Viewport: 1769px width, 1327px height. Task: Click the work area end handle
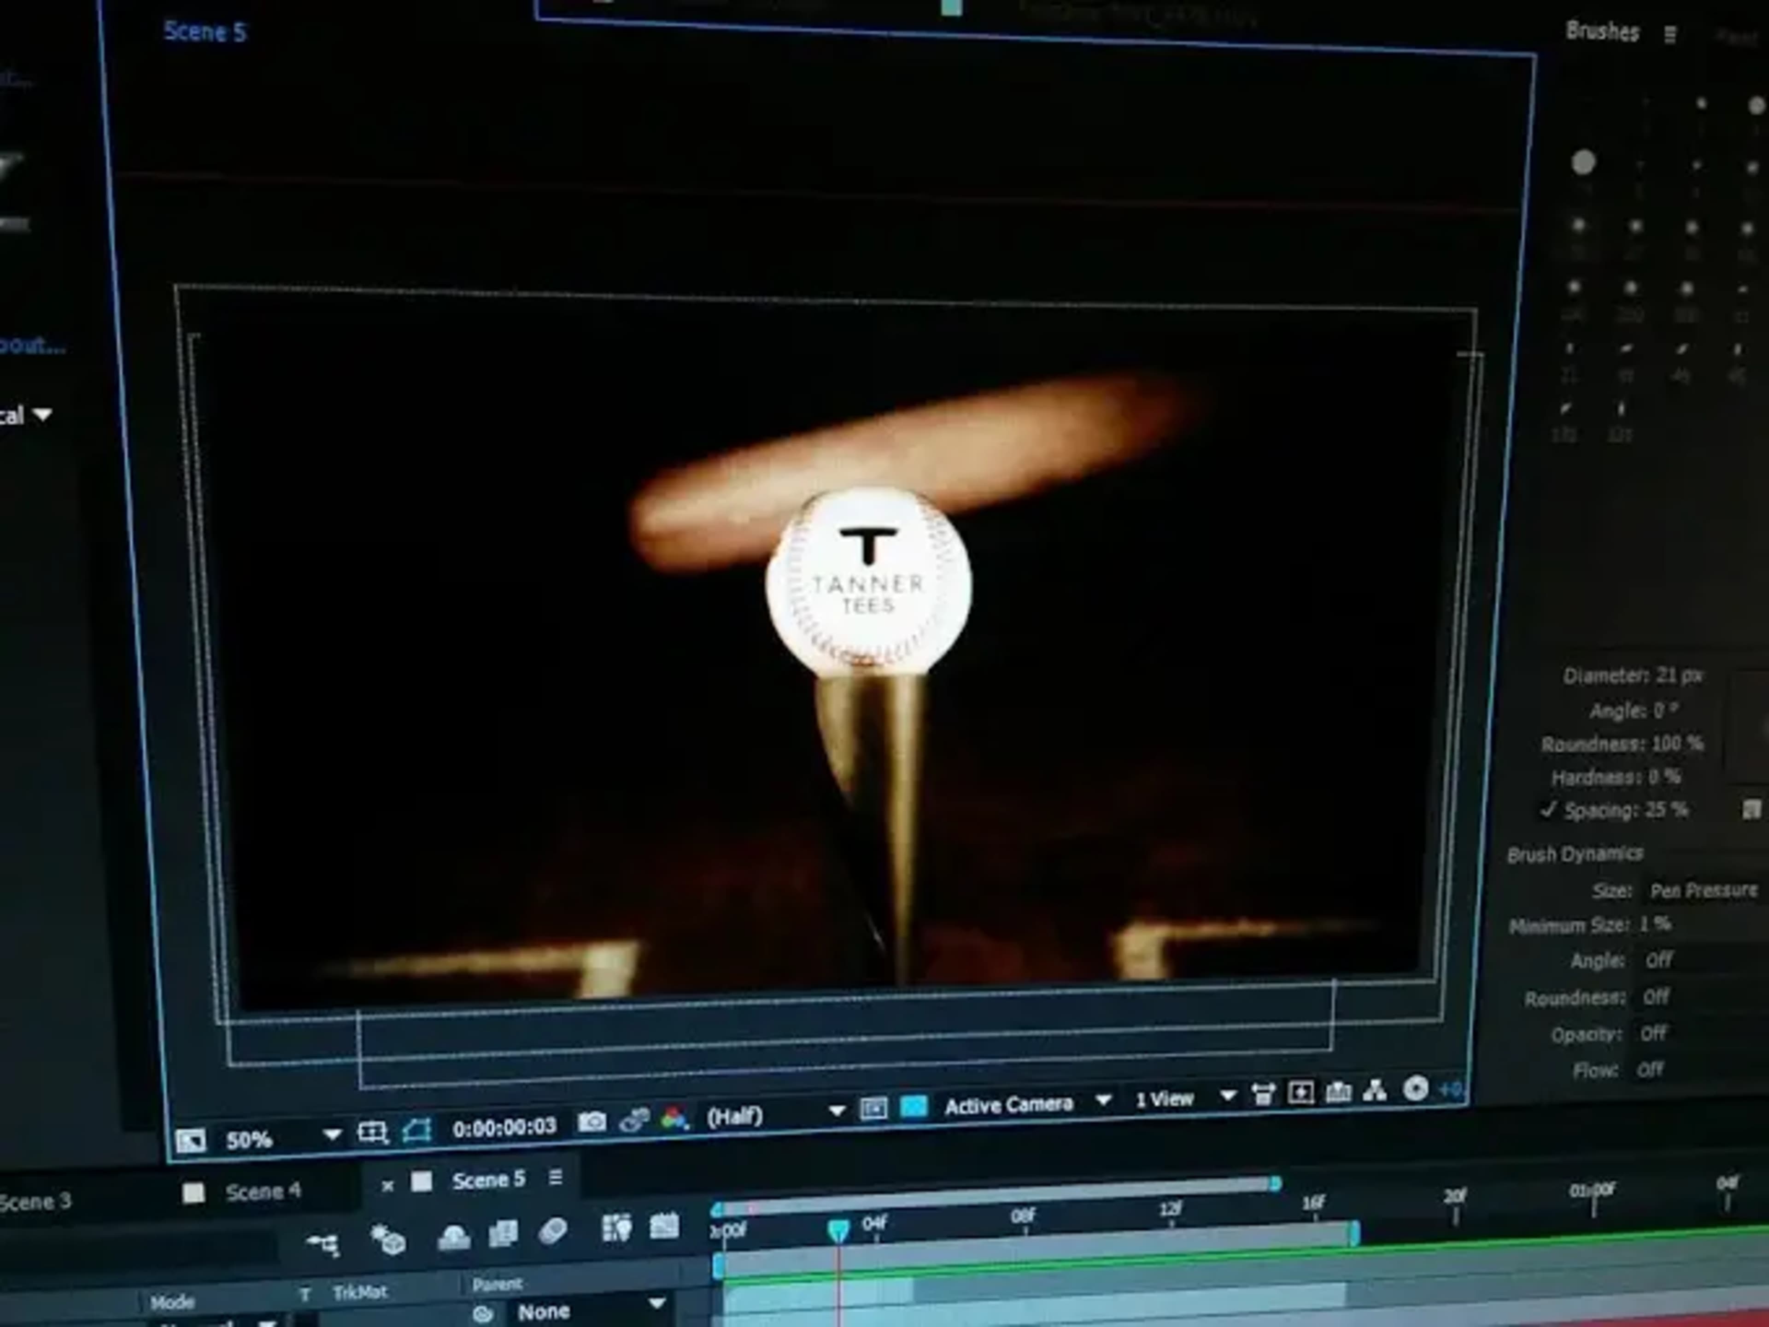tap(1355, 1233)
